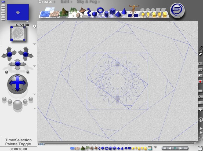
Task: Expand the arrow next to Create
Action: pyautogui.click(x=55, y=2)
